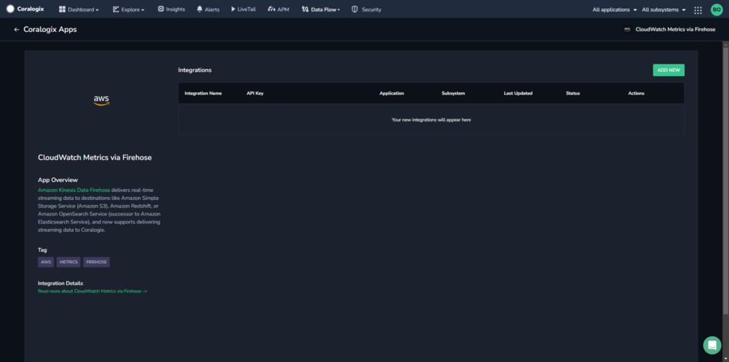The image size is (729, 362).
Task: Open the apps grid launcher icon
Action: pyautogui.click(x=698, y=10)
